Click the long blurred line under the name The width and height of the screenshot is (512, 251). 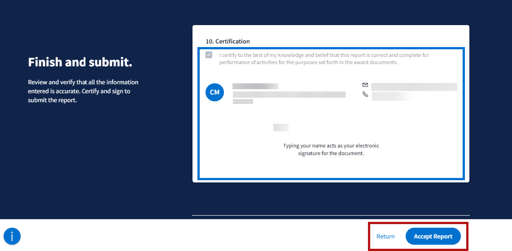click(x=289, y=95)
